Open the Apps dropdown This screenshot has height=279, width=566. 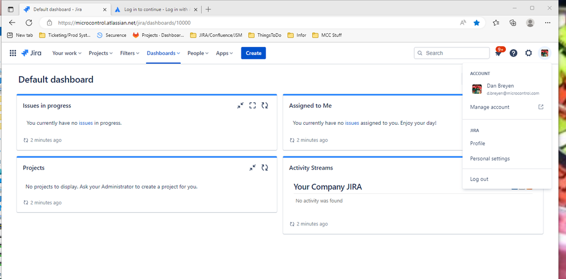point(224,53)
